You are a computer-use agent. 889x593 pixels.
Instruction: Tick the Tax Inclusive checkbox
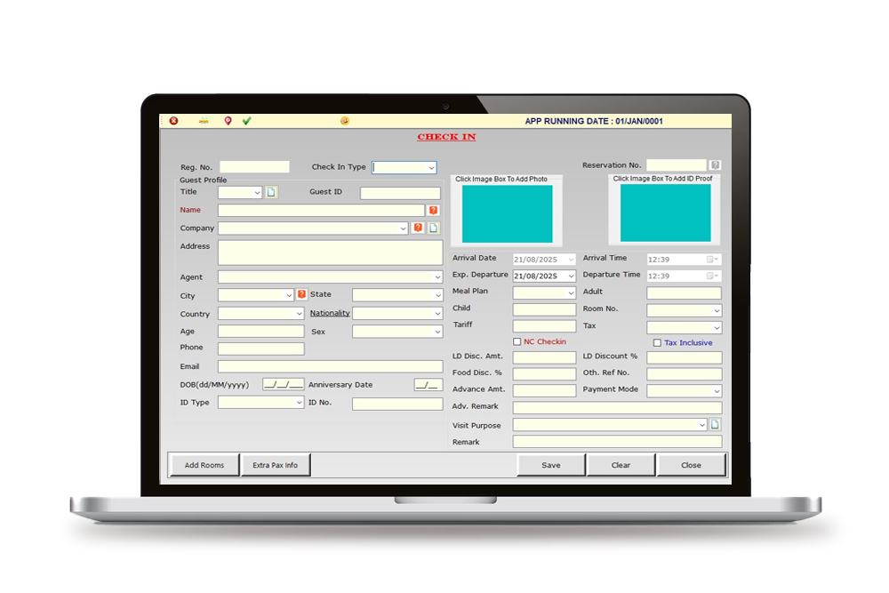coord(657,343)
